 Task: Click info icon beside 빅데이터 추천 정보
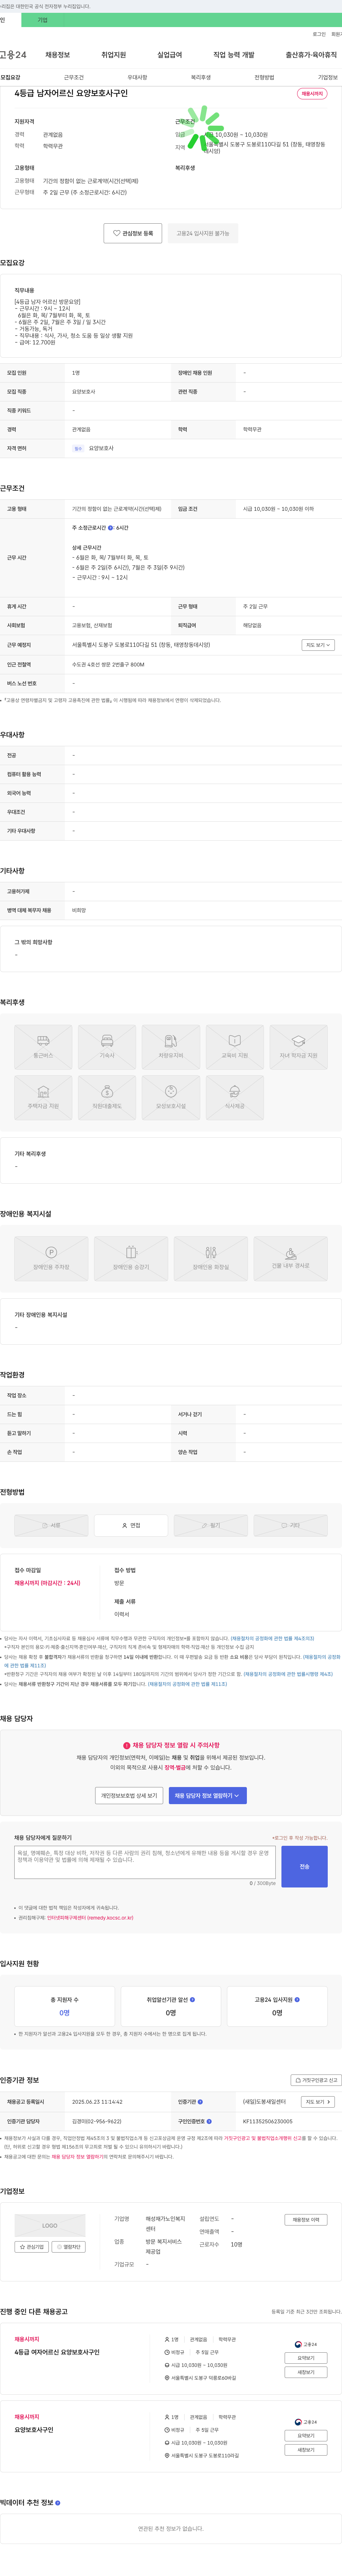[58, 2503]
